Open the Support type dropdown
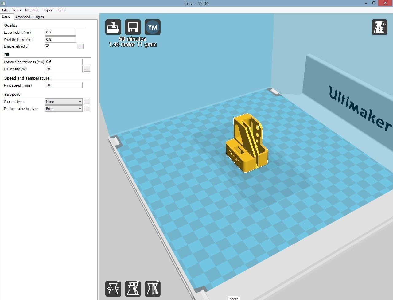 [63, 101]
